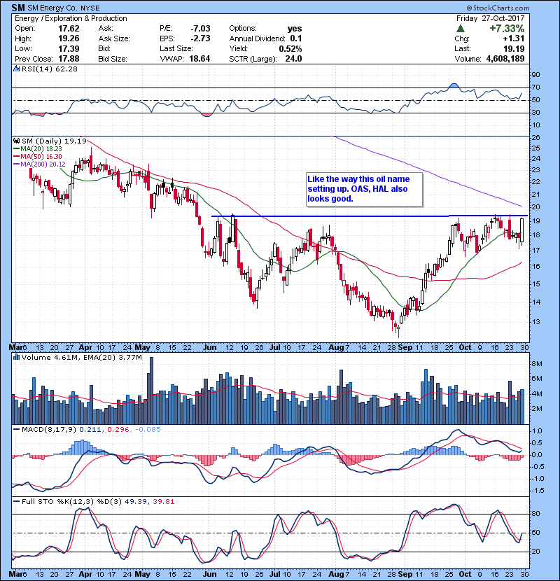560x581 pixels.
Task: Click the RSI indicator icon beside RSI(14)
Action: tap(16, 69)
